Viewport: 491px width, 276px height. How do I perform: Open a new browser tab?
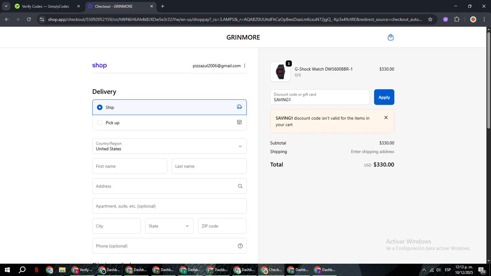[162, 6]
